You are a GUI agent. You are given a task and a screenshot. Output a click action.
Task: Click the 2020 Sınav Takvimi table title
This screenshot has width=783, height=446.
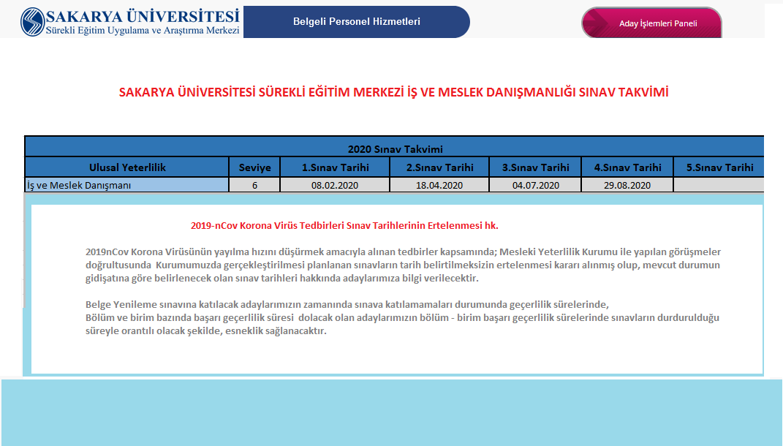(x=395, y=149)
